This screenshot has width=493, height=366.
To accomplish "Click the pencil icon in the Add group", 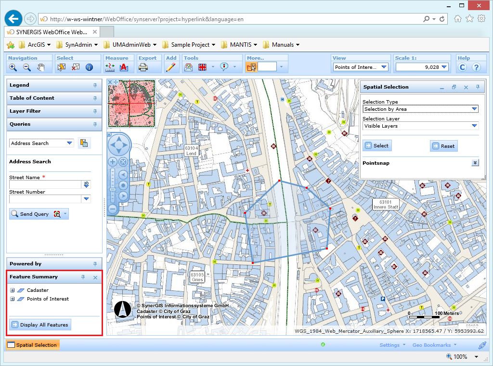I will pyautogui.click(x=170, y=67).
